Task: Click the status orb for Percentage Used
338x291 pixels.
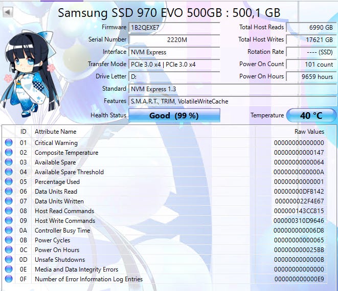Action: coord(9,181)
